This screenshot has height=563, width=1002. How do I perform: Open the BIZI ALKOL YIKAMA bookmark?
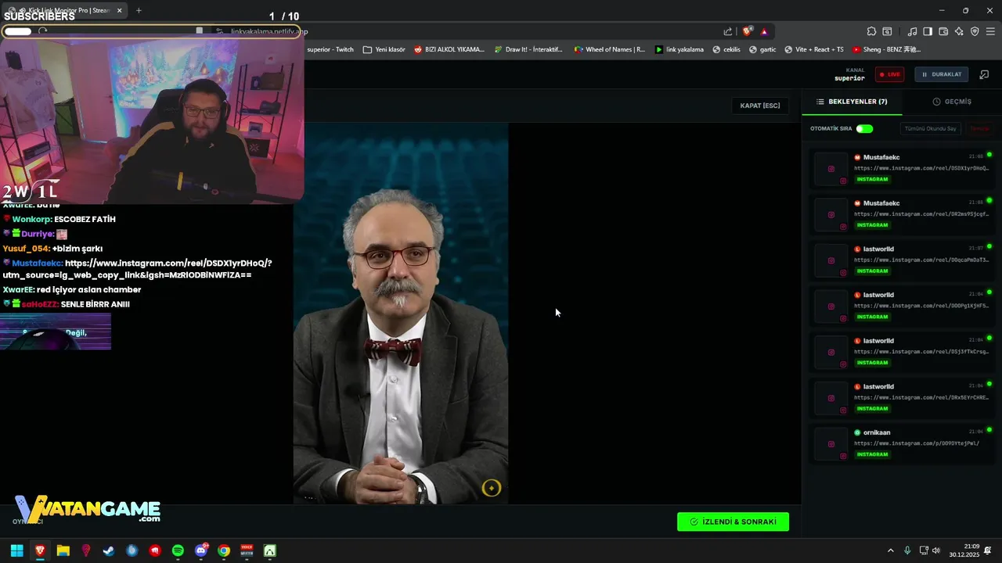pyautogui.click(x=449, y=49)
